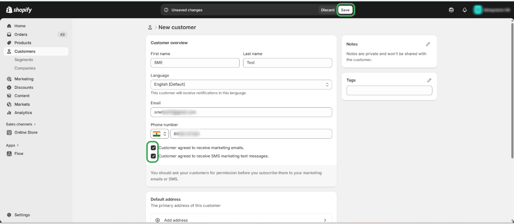Click the Tags input field
The height and width of the screenshot is (224, 514).
click(x=389, y=91)
